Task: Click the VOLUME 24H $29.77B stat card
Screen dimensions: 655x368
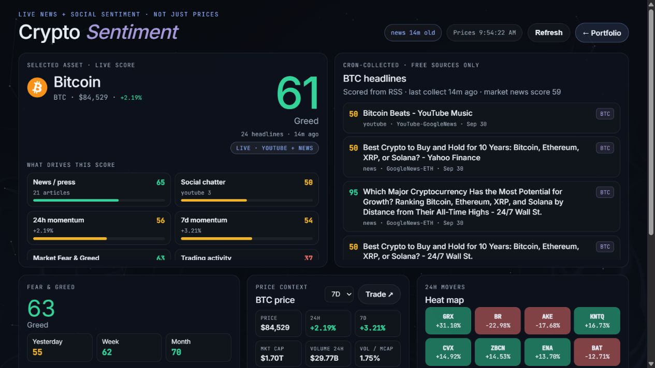Action: tap(328, 354)
